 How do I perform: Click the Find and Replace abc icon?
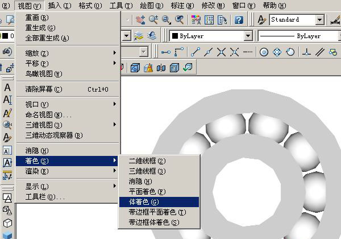(x=7, y=125)
